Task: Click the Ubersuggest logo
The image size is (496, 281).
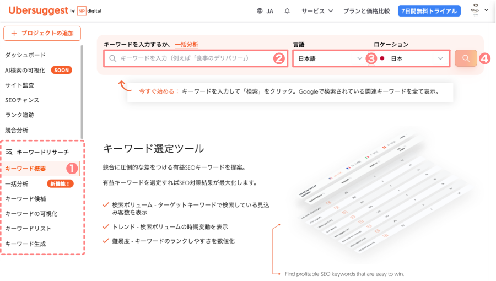Action: (38, 10)
